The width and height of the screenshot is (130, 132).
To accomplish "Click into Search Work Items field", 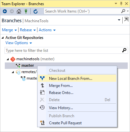I will (x=82, y=11).
